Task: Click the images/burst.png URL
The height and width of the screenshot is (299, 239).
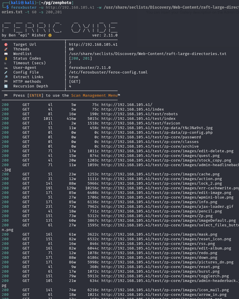Action: pos(160,271)
